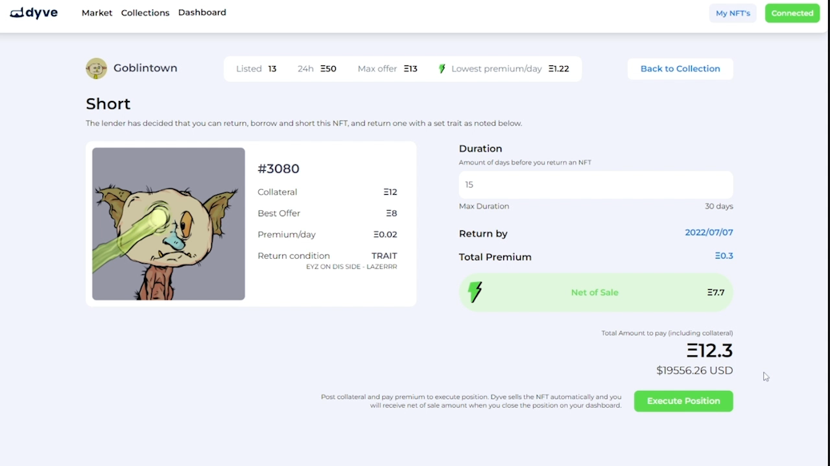Viewport: 830px width, 466px height.
Task: Click the Short page heading
Action: [108, 104]
